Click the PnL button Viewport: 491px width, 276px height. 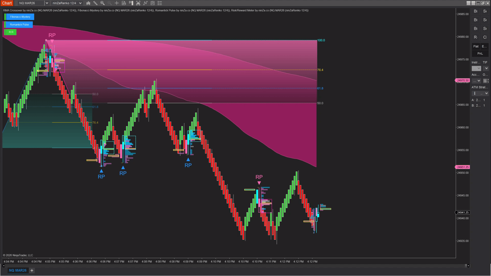coord(480,53)
